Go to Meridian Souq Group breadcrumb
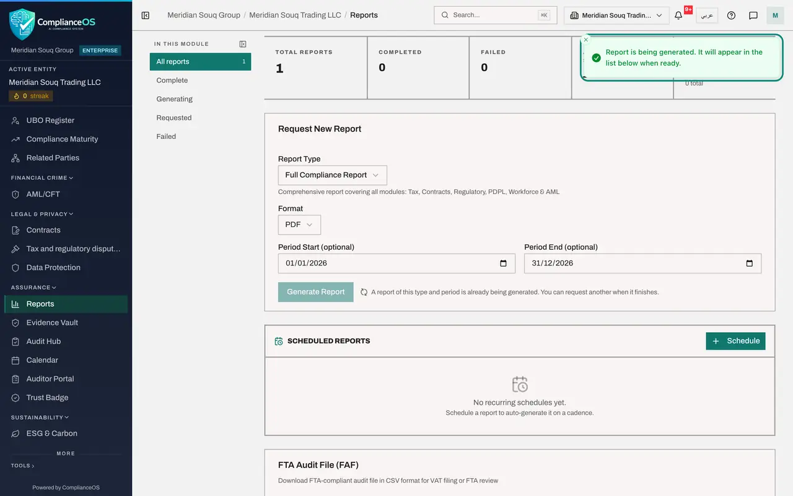The height and width of the screenshot is (496, 793). coord(204,15)
